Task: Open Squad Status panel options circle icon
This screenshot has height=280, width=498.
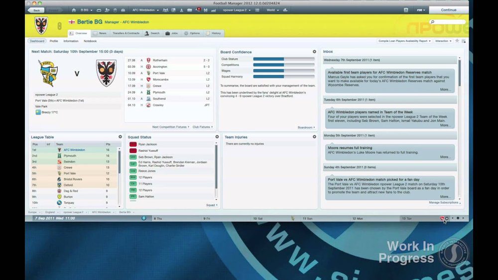Action: point(217,137)
